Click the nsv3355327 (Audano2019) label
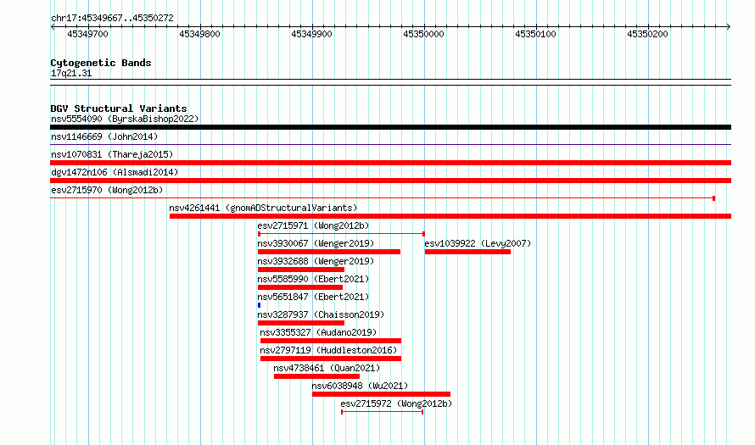 click(318, 332)
